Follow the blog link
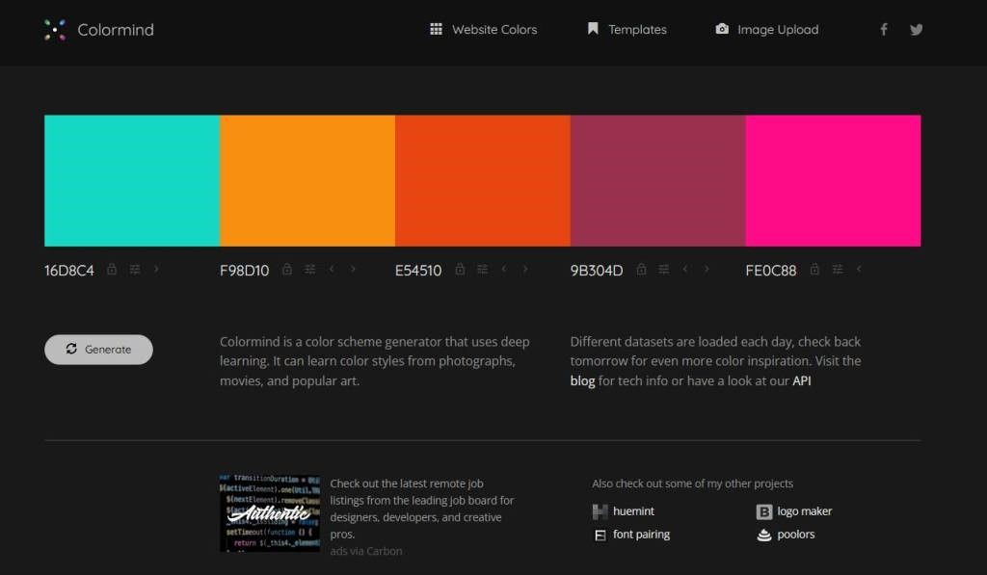The image size is (987, 575). tap(582, 381)
